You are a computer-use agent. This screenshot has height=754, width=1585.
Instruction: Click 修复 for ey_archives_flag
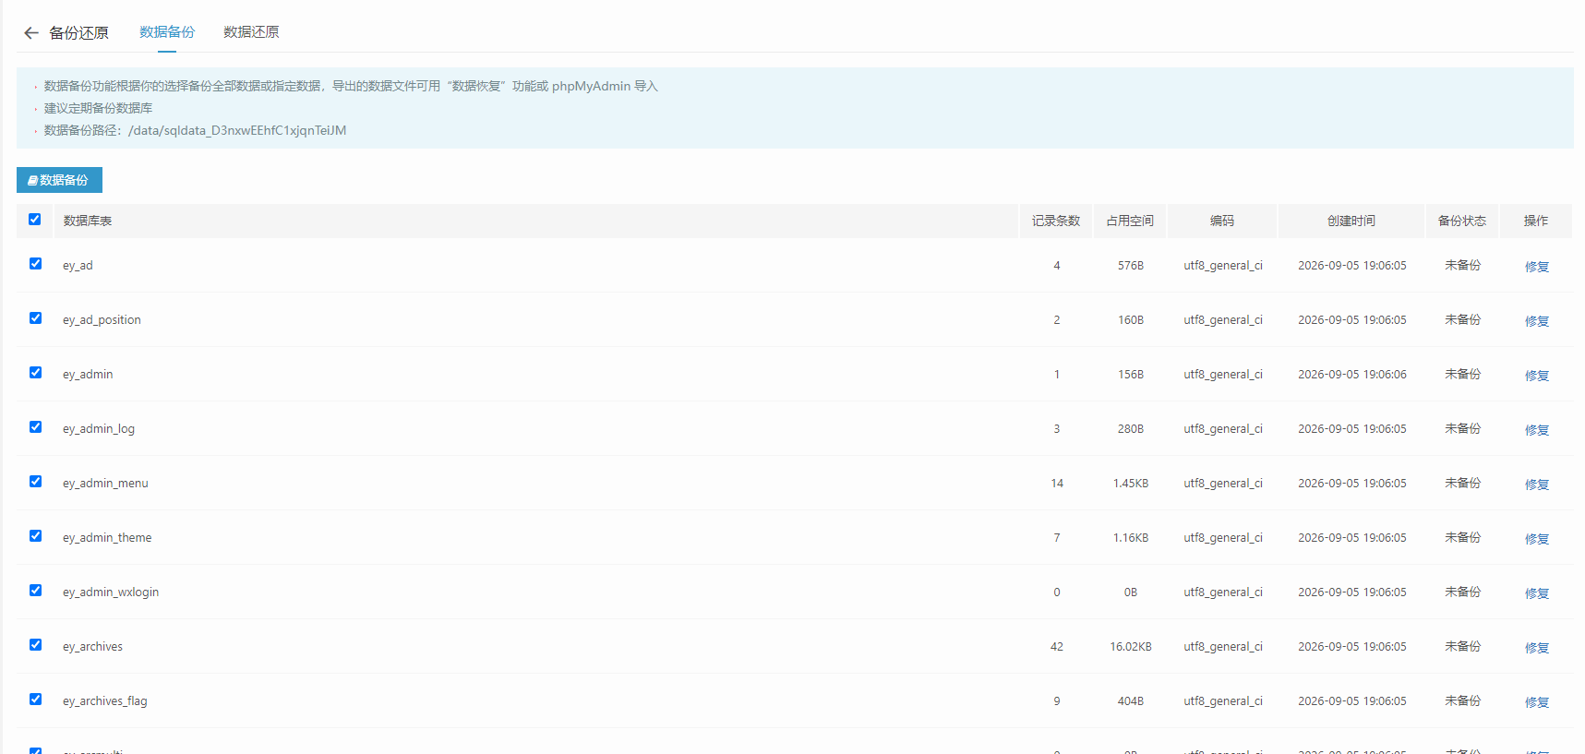click(1537, 702)
